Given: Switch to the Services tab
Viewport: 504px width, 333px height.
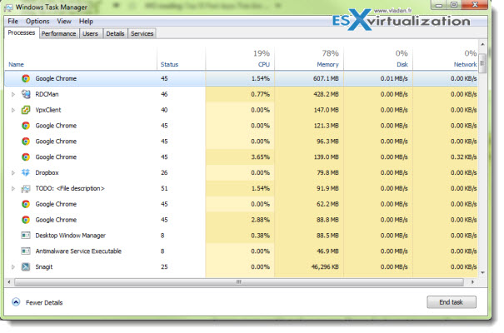Looking at the screenshot, I should (x=142, y=33).
